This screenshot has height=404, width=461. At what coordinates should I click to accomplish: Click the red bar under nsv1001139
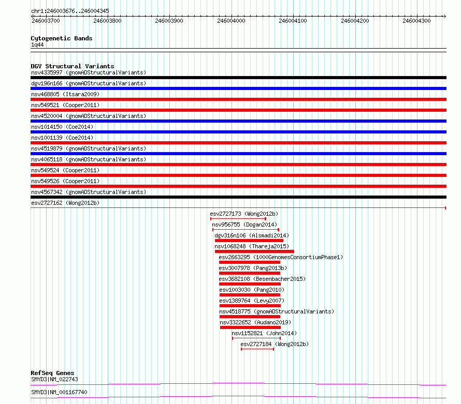click(x=238, y=143)
